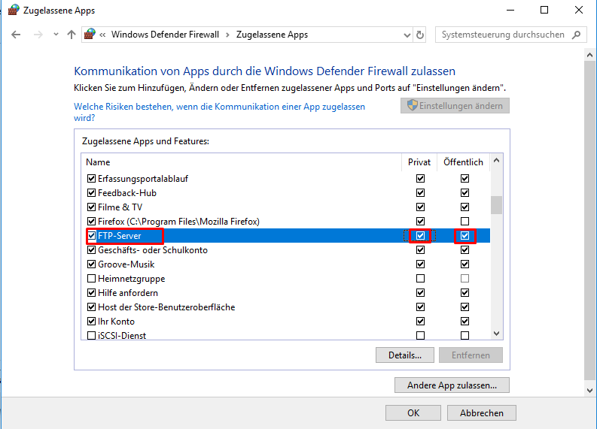This screenshot has width=597, height=429.
Task: Minimize the Zugelassene Apps window
Action: (x=510, y=10)
